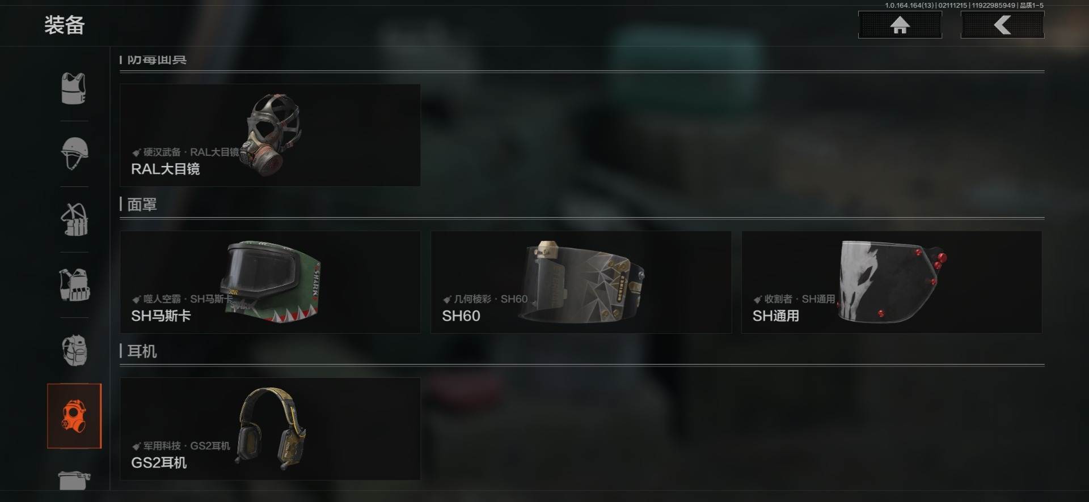Open the body armor vest category
This screenshot has height=502, width=1089.
click(x=74, y=88)
